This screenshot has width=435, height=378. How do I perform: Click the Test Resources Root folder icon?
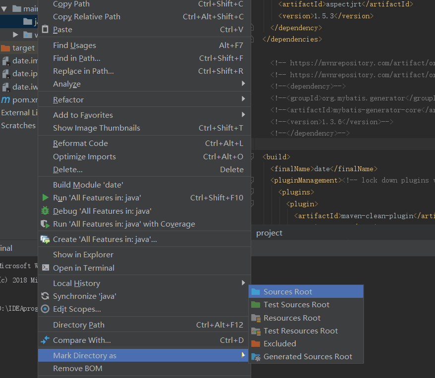[x=256, y=331]
